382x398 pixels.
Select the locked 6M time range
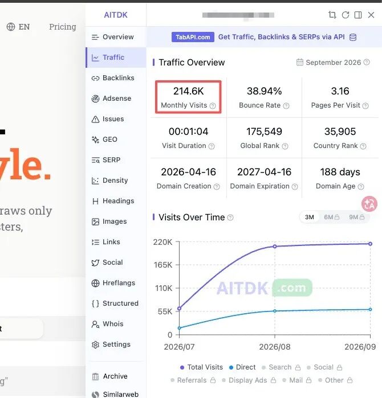coord(332,218)
